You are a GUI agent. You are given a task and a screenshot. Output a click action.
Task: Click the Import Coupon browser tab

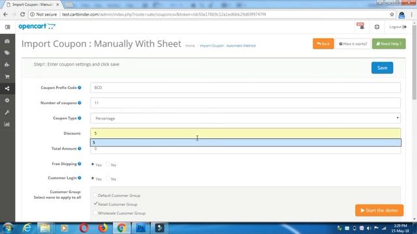[32, 5]
